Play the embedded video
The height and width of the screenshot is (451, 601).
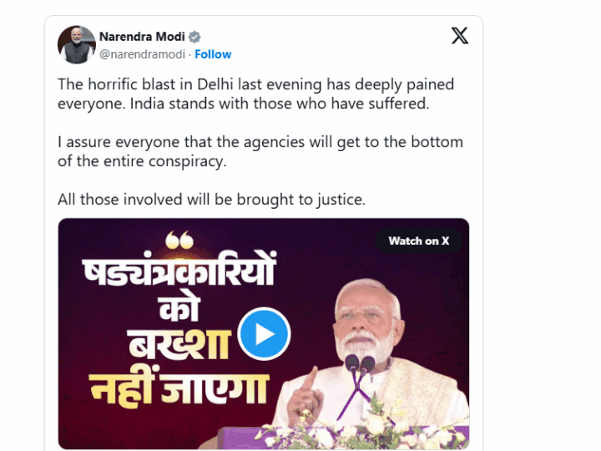pos(264,334)
